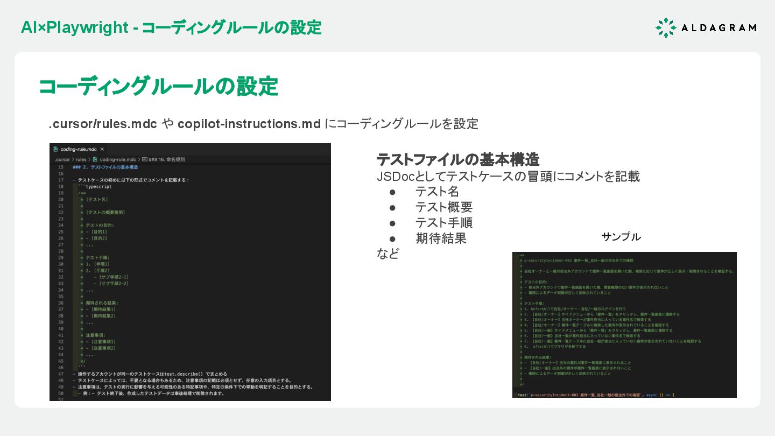Click bullet 'テスト手順' in slide list
The image size is (775, 436).
point(443,223)
